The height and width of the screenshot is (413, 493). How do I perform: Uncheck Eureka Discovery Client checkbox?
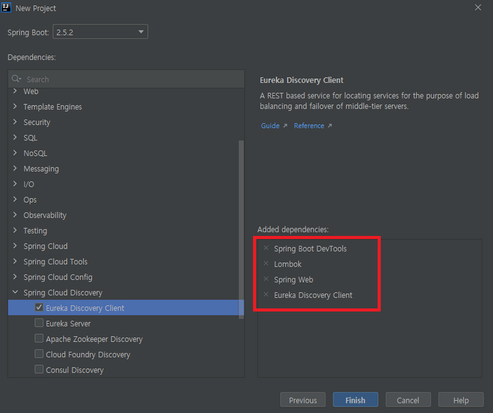click(39, 307)
